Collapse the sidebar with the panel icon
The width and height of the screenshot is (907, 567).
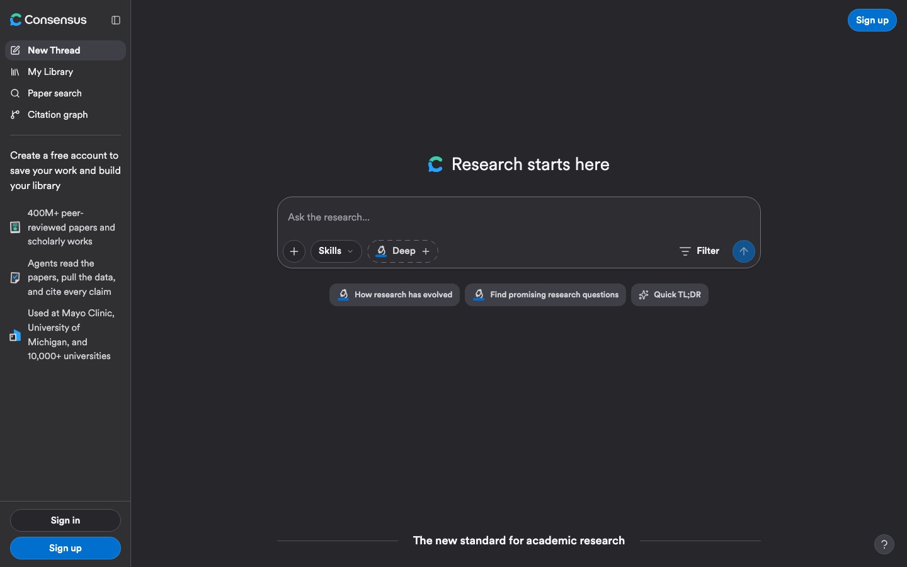point(116,20)
